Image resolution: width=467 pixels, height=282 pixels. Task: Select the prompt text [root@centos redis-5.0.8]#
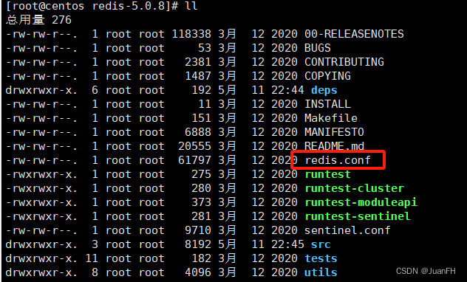click(x=92, y=6)
